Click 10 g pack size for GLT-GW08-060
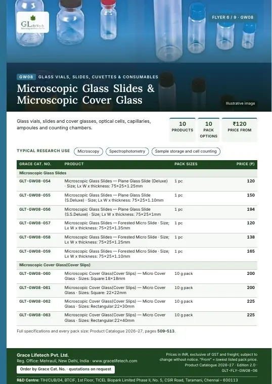This screenshot has width=272, height=384. 184,273
